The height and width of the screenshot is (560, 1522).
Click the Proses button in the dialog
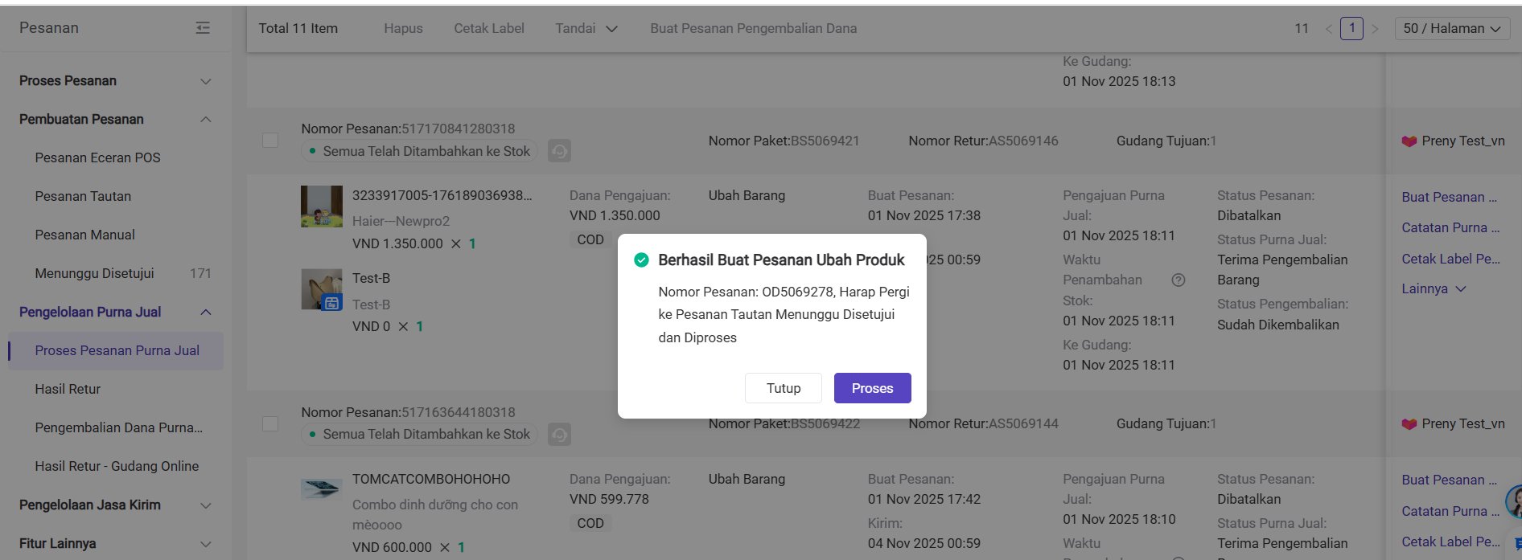[x=872, y=388]
